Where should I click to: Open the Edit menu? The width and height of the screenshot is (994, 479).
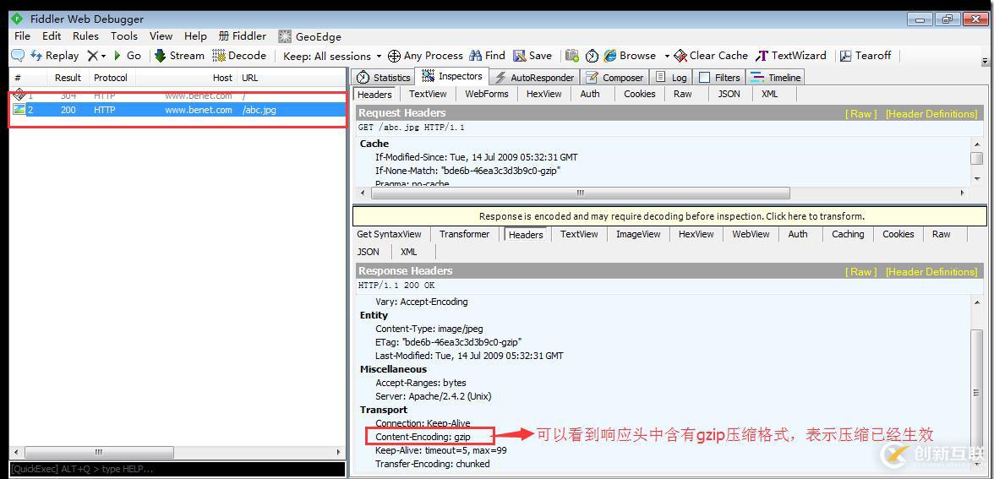click(x=52, y=36)
